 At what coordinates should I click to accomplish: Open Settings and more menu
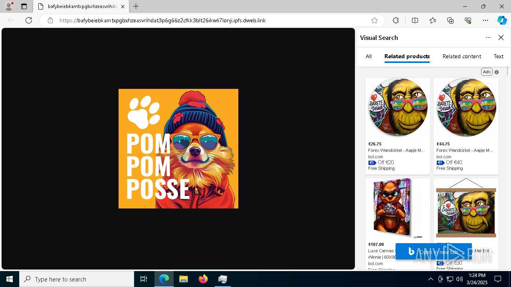485,20
